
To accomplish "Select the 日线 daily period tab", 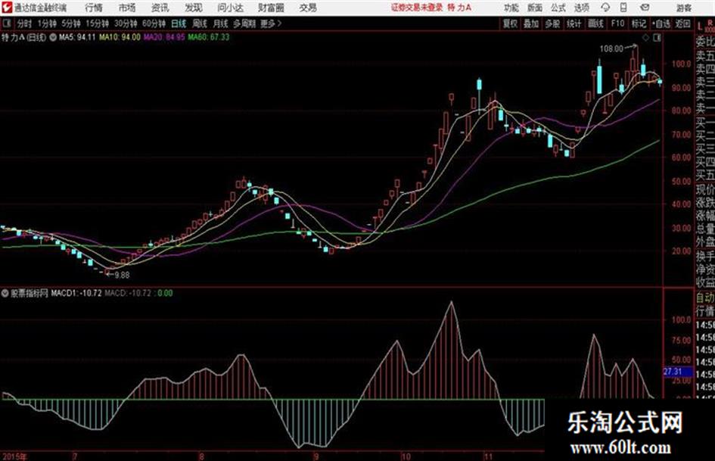I will click(x=179, y=23).
